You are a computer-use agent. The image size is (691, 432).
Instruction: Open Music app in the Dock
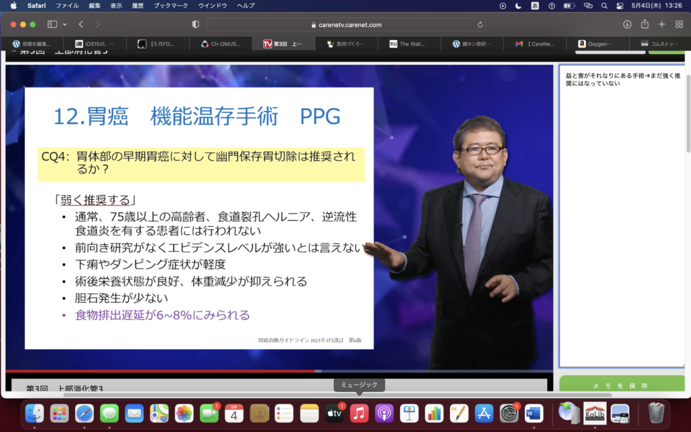click(x=359, y=412)
